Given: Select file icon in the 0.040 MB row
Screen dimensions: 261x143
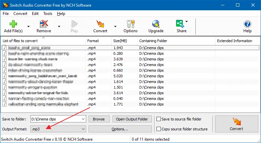Looking at the screenshot, I should pos(5,99).
